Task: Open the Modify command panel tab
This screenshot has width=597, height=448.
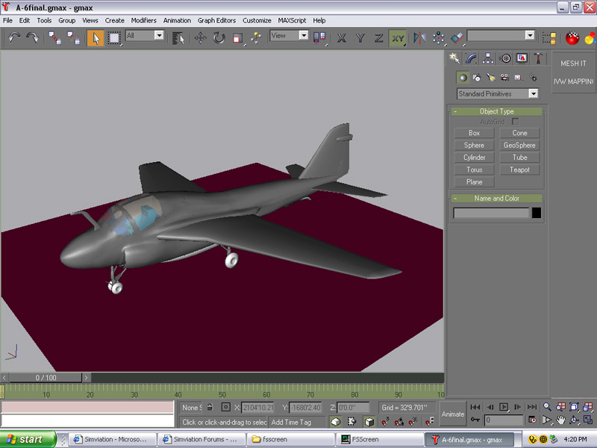Action: point(471,58)
